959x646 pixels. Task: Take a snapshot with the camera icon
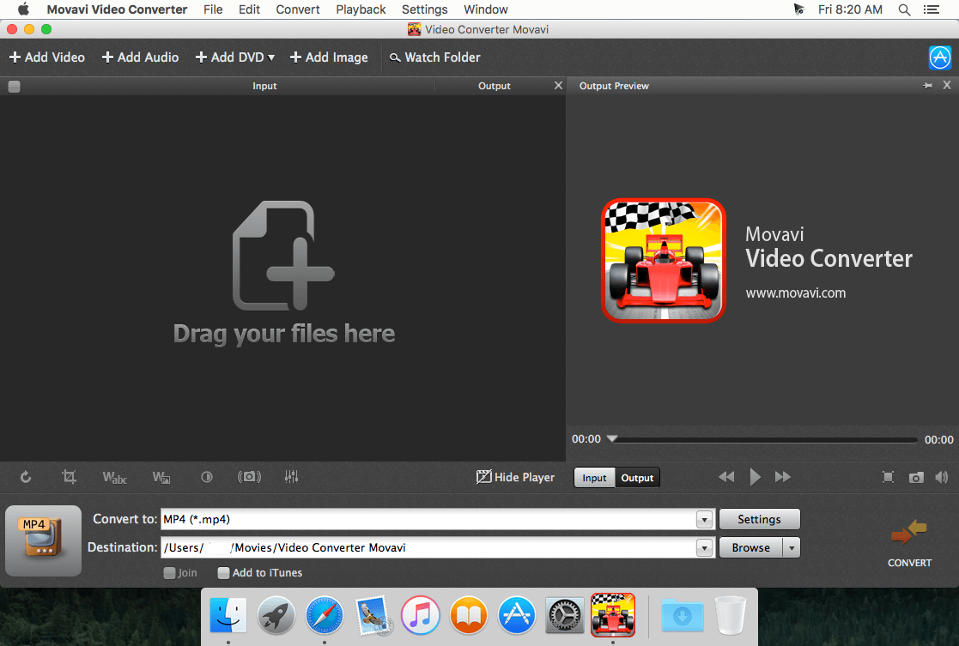click(x=916, y=477)
